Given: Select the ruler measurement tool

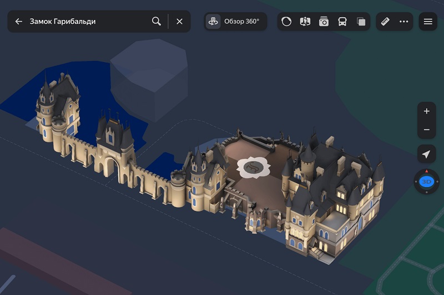Looking at the screenshot, I should pos(385,22).
